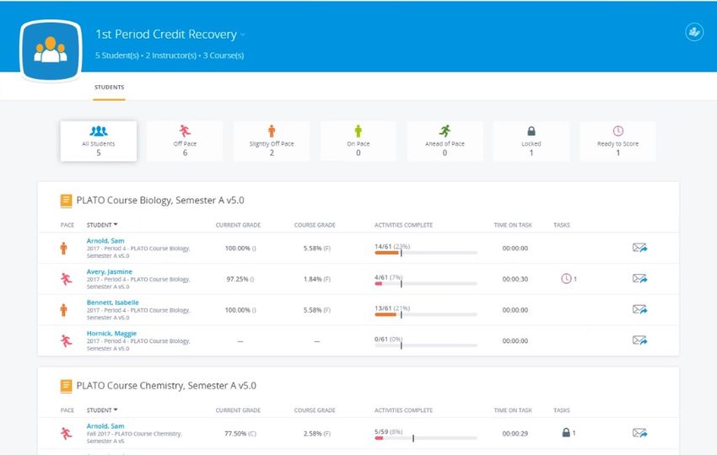717x455 pixels.
Task: Click the lock task icon in Chemistry row
Action: (x=566, y=432)
